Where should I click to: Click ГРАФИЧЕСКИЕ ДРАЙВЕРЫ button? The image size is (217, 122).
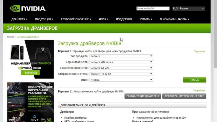click(142, 96)
